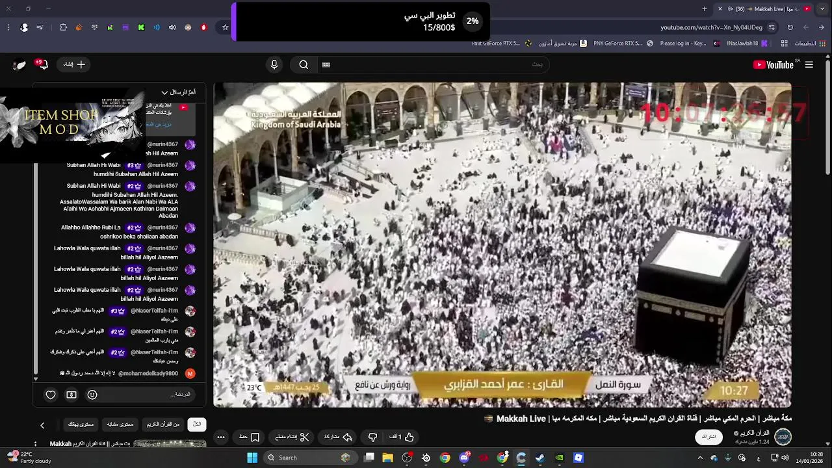Image resolution: width=832 pixels, height=468 pixels.
Task: Open the 'Palit GeForce RTX 5...' bookmark
Action: [x=502, y=44]
